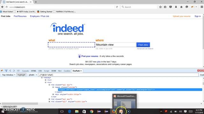Step forward in Firebug panel history
Viewport: 204px width, 114px height.
[14, 71]
